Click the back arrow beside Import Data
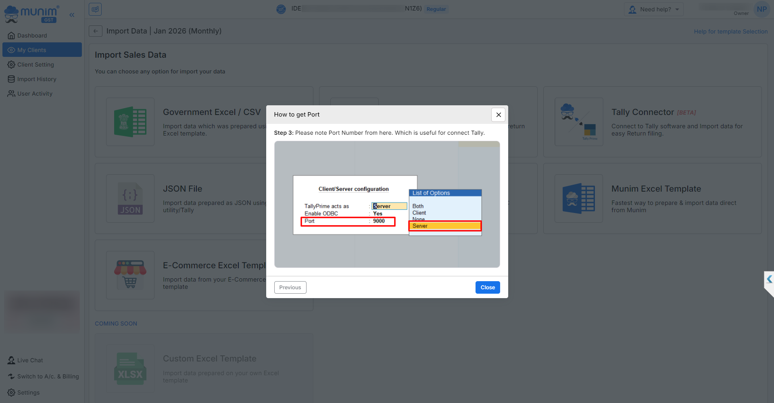The image size is (774, 403). click(x=96, y=31)
